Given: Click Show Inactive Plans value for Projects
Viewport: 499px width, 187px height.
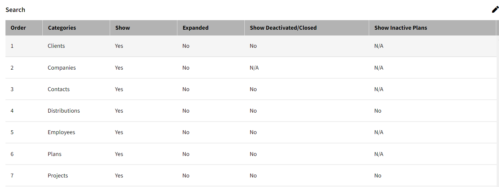Looking at the screenshot, I should pyautogui.click(x=378, y=175).
